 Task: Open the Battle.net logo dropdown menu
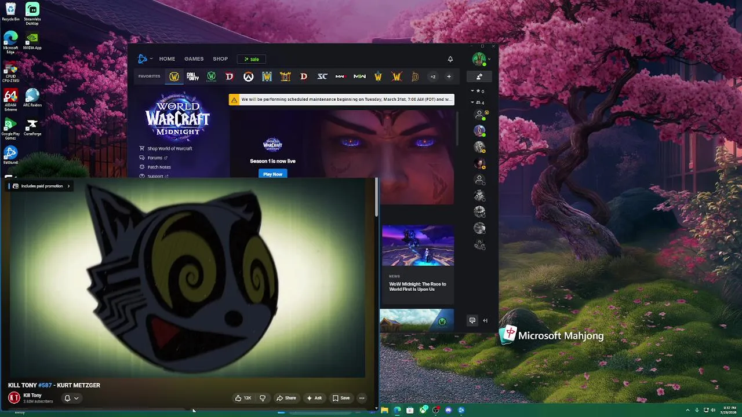point(145,58)
